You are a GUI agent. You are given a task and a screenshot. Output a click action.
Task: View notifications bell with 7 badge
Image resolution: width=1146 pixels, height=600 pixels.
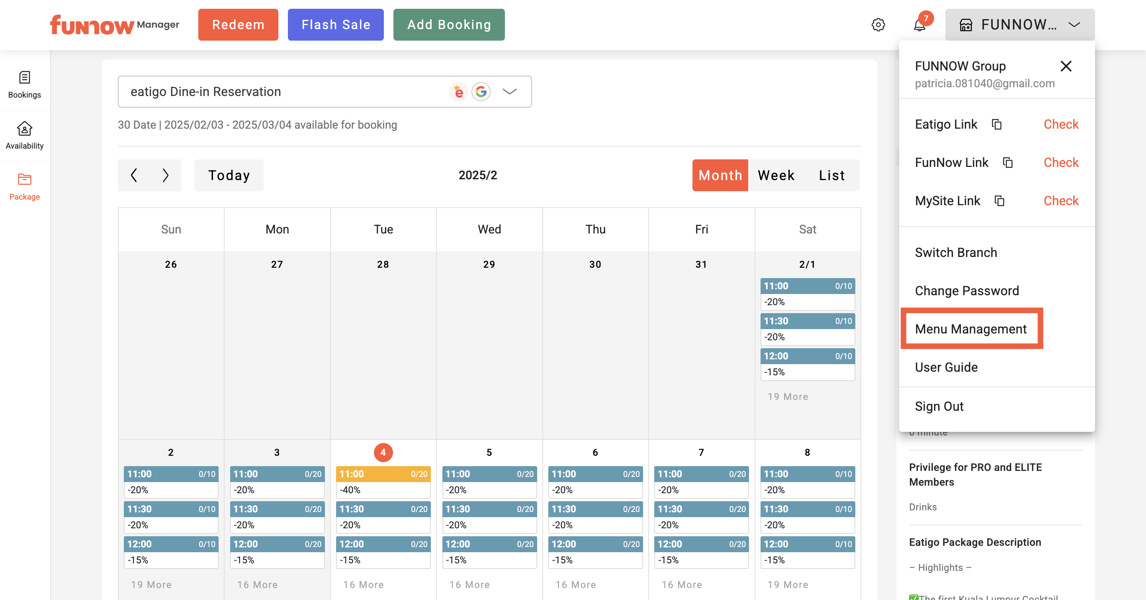tap(919, 24)
